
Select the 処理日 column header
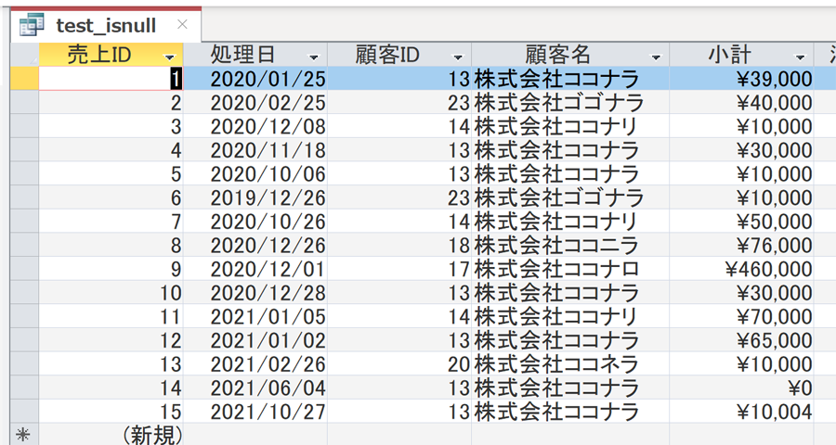pyautogui.click(x=255, y=55)
